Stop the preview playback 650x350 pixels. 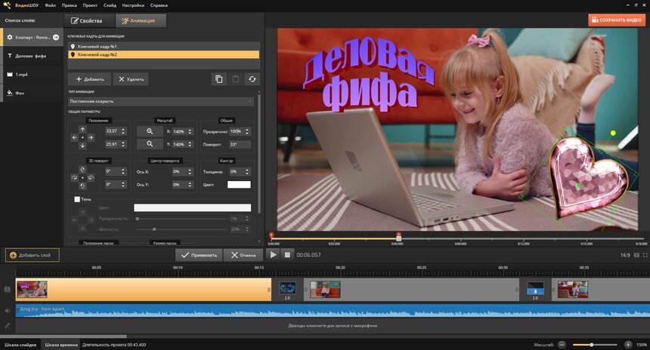(287, 255)
